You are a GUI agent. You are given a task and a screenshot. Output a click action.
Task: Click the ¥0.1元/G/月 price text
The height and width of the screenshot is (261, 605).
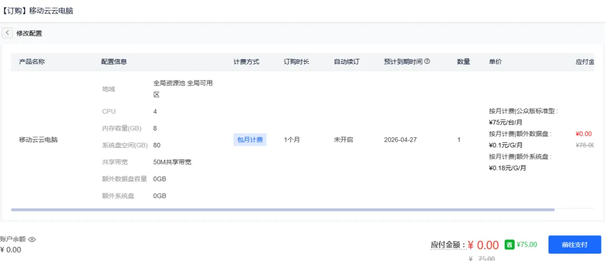[x=506, y=146]
